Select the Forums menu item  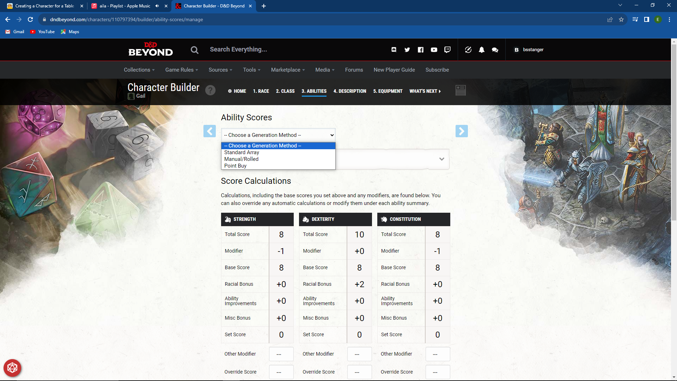pyautogui.click(x=354, y=70)
